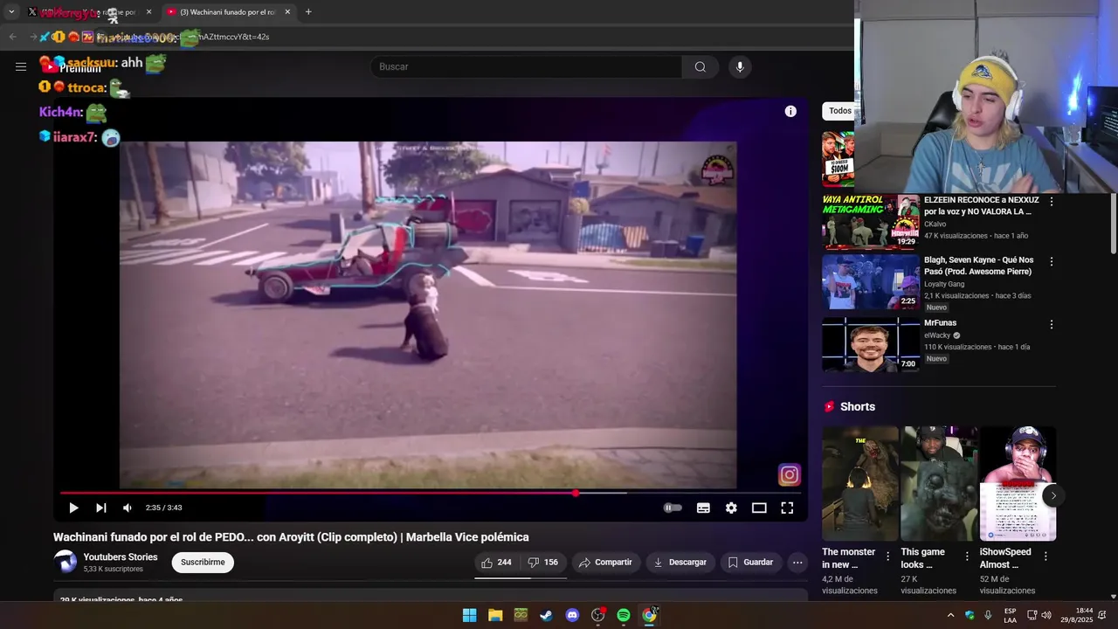Open Discord from the taskbar
The width and height of the screenshot is (1118, 629).
click(x=572, y=615)
